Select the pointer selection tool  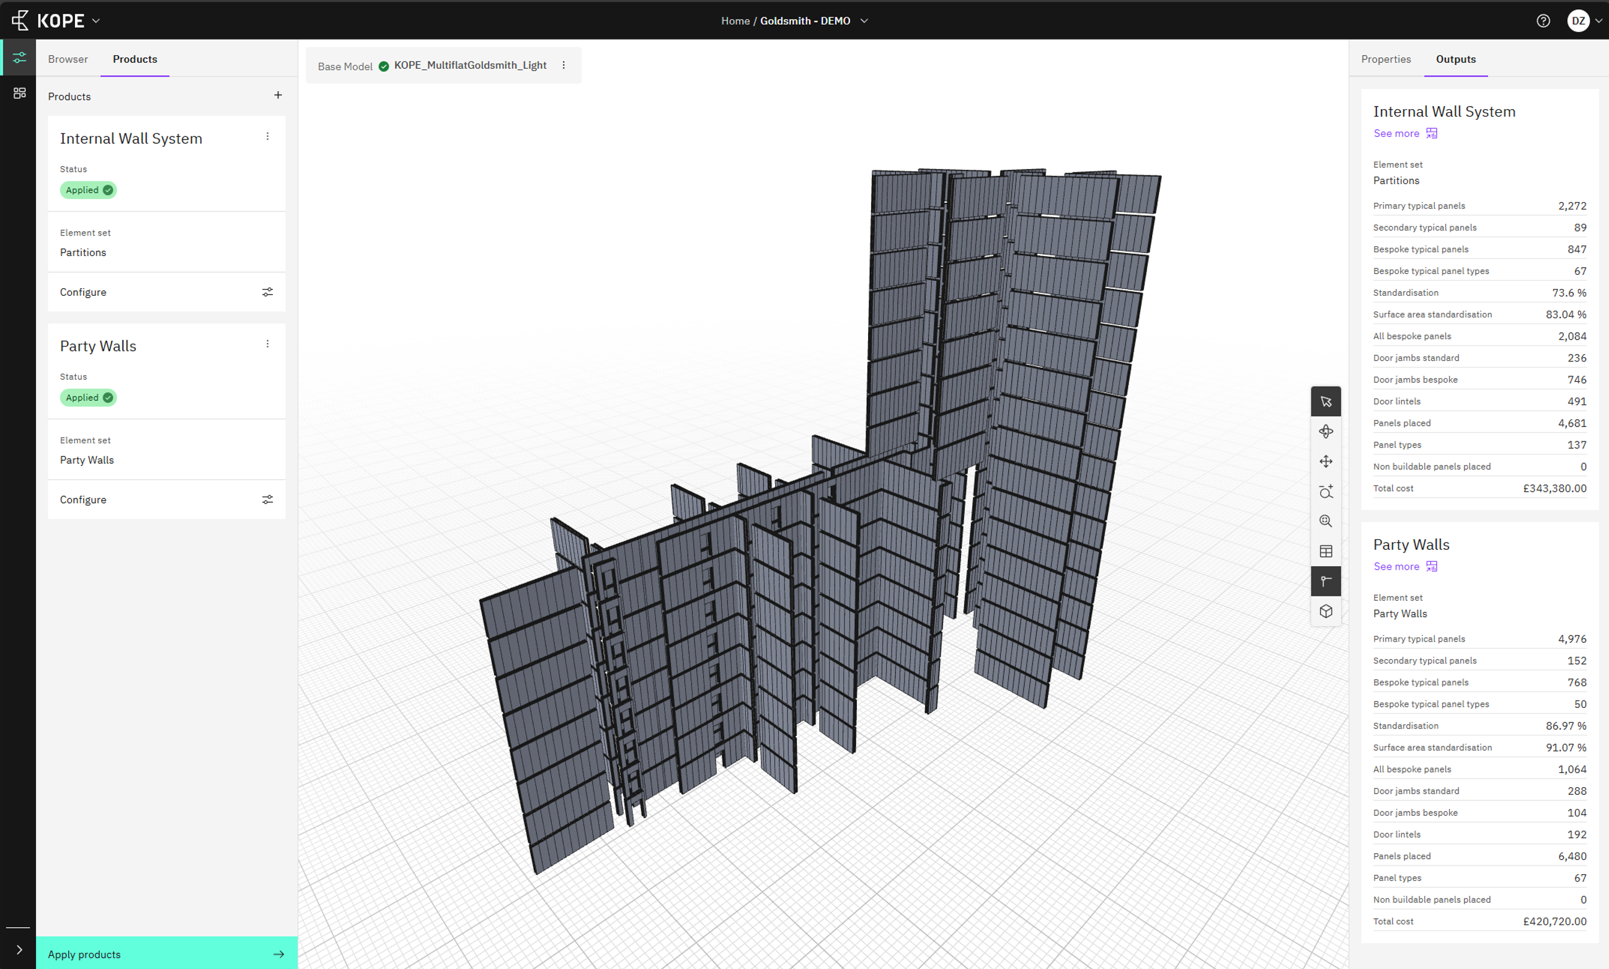[x=1326, y=402]
